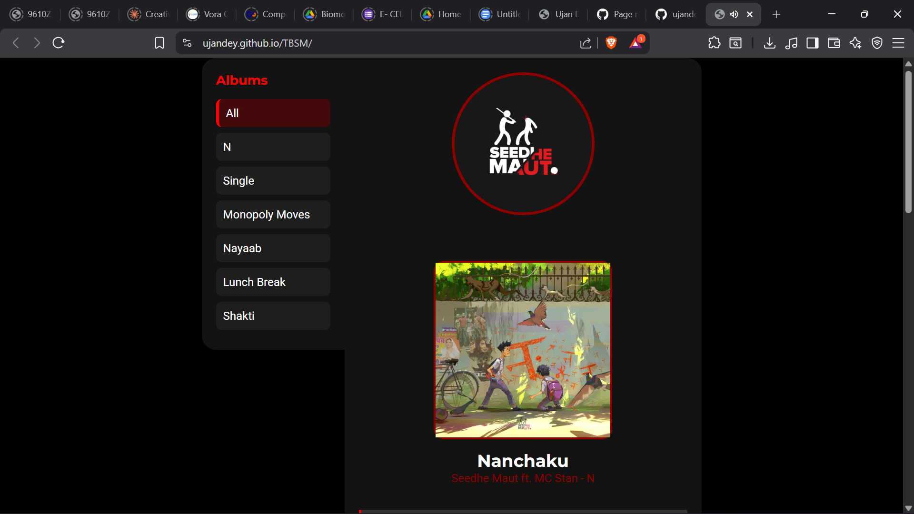
Task: Go forward to next page
Action: tap(37, 43)
